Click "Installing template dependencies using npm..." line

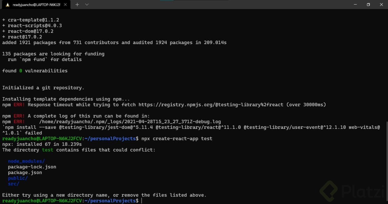[x=66, y=99]
